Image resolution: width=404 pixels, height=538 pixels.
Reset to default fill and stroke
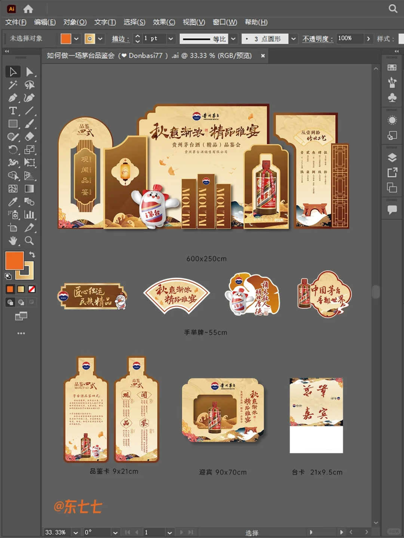point(8,276)
